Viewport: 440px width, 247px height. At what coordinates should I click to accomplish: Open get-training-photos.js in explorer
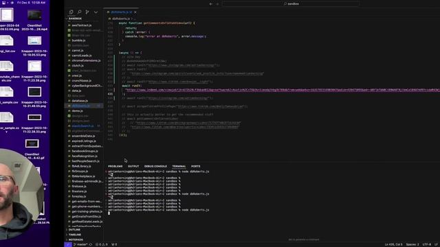(87, 212)
